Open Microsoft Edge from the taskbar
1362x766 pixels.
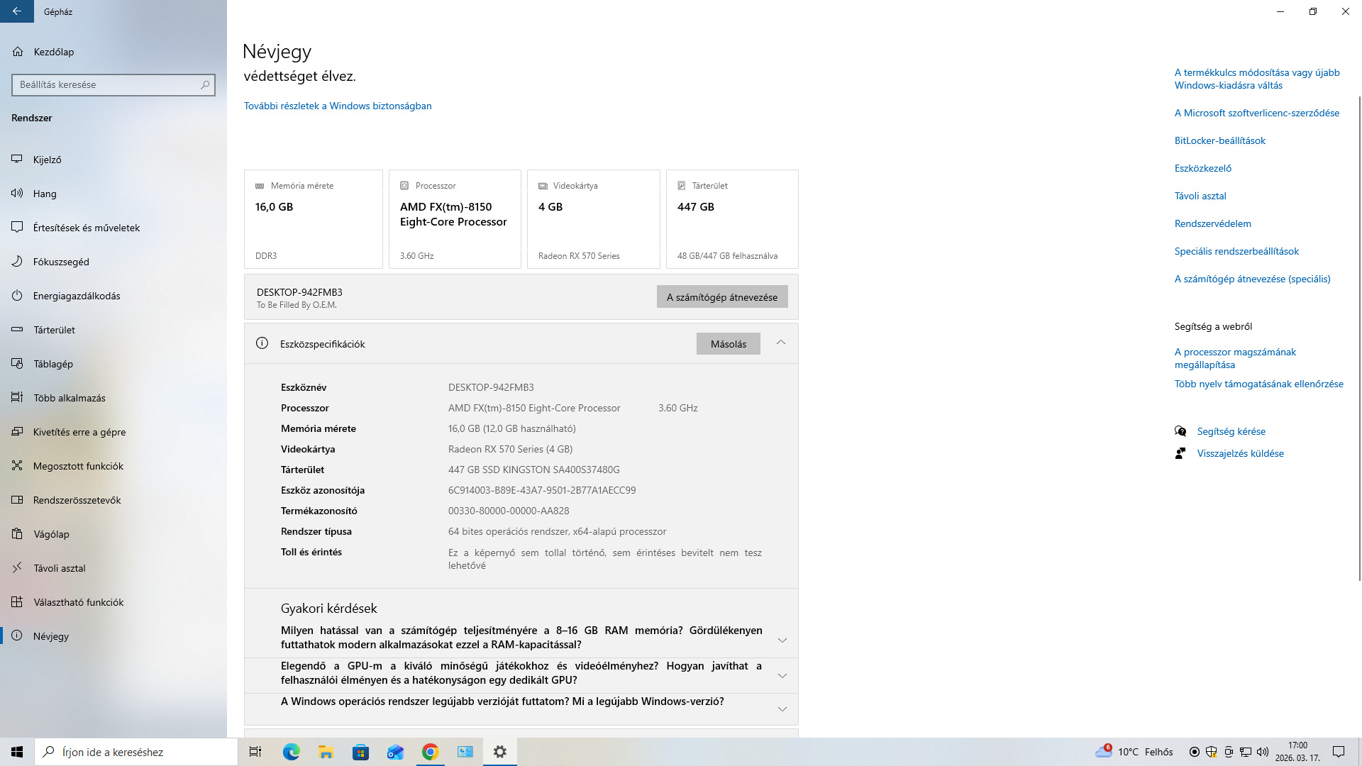coord(291,752)
